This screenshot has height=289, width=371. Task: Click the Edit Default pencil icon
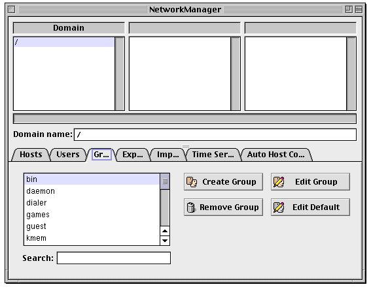tap(279, 207)
